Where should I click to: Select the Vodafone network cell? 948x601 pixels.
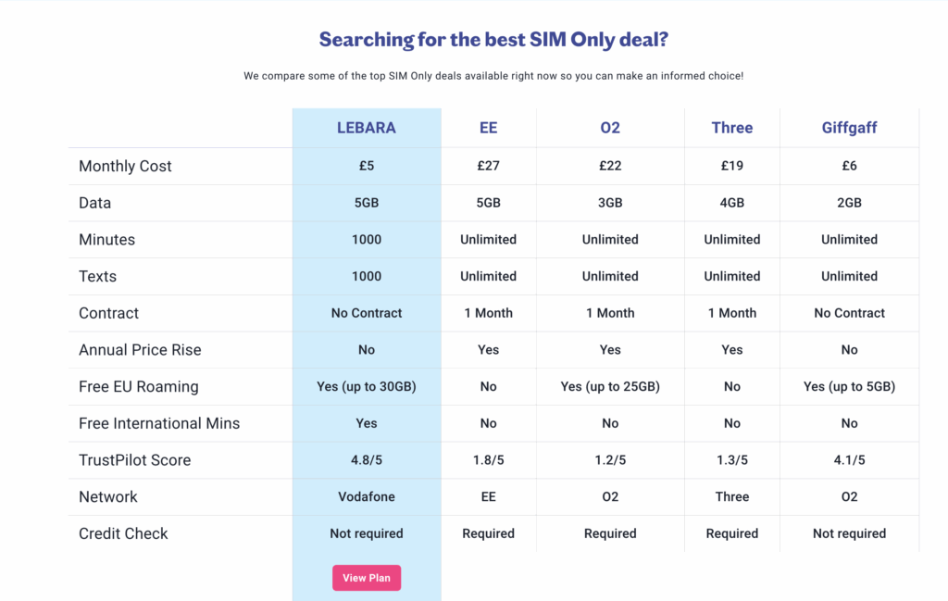point(367,497)
